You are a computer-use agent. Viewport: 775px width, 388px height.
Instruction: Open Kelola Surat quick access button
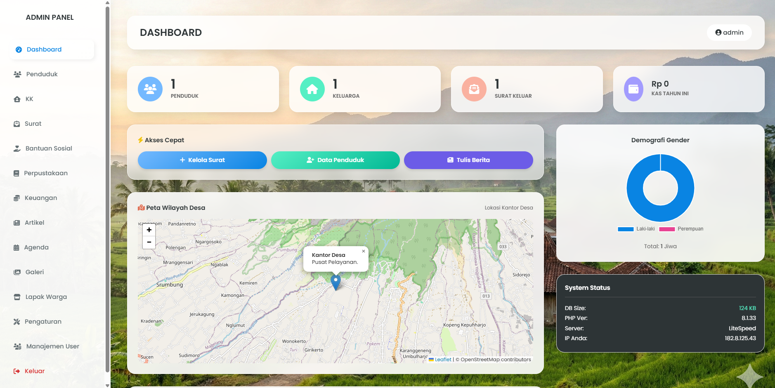tap(202, 160)
